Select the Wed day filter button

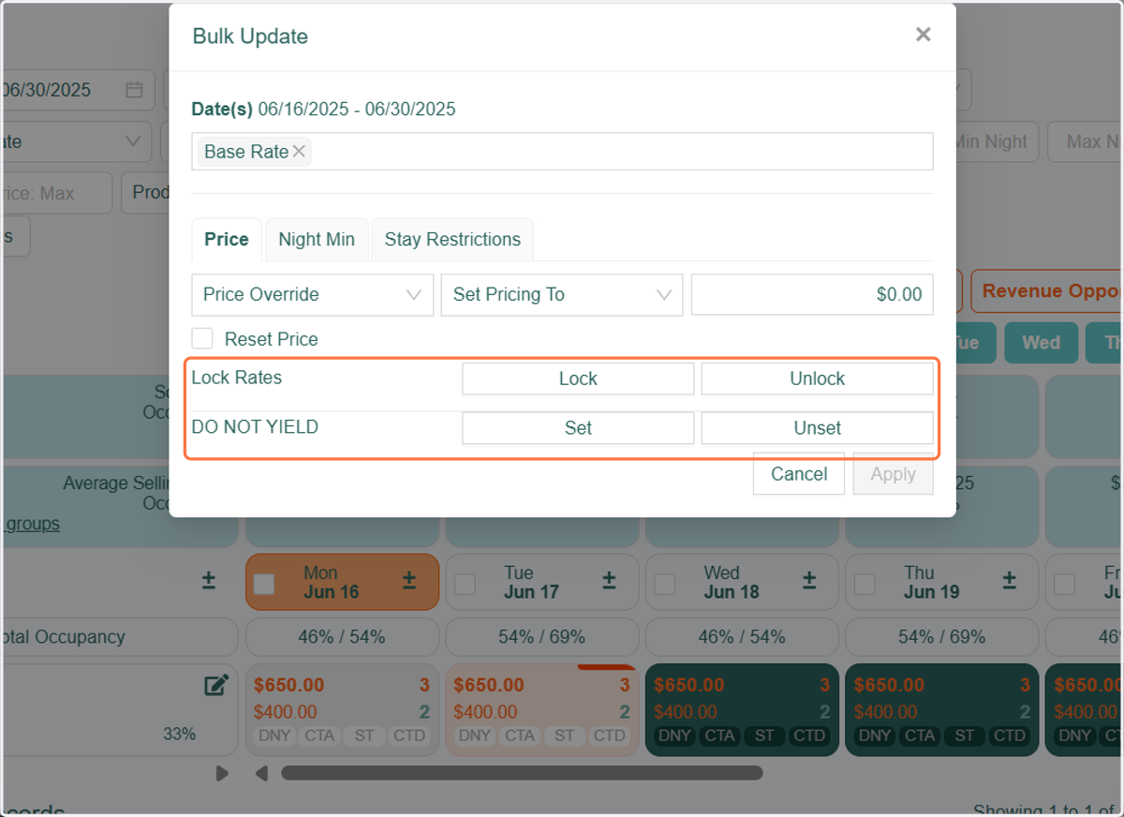[1041, 343]
